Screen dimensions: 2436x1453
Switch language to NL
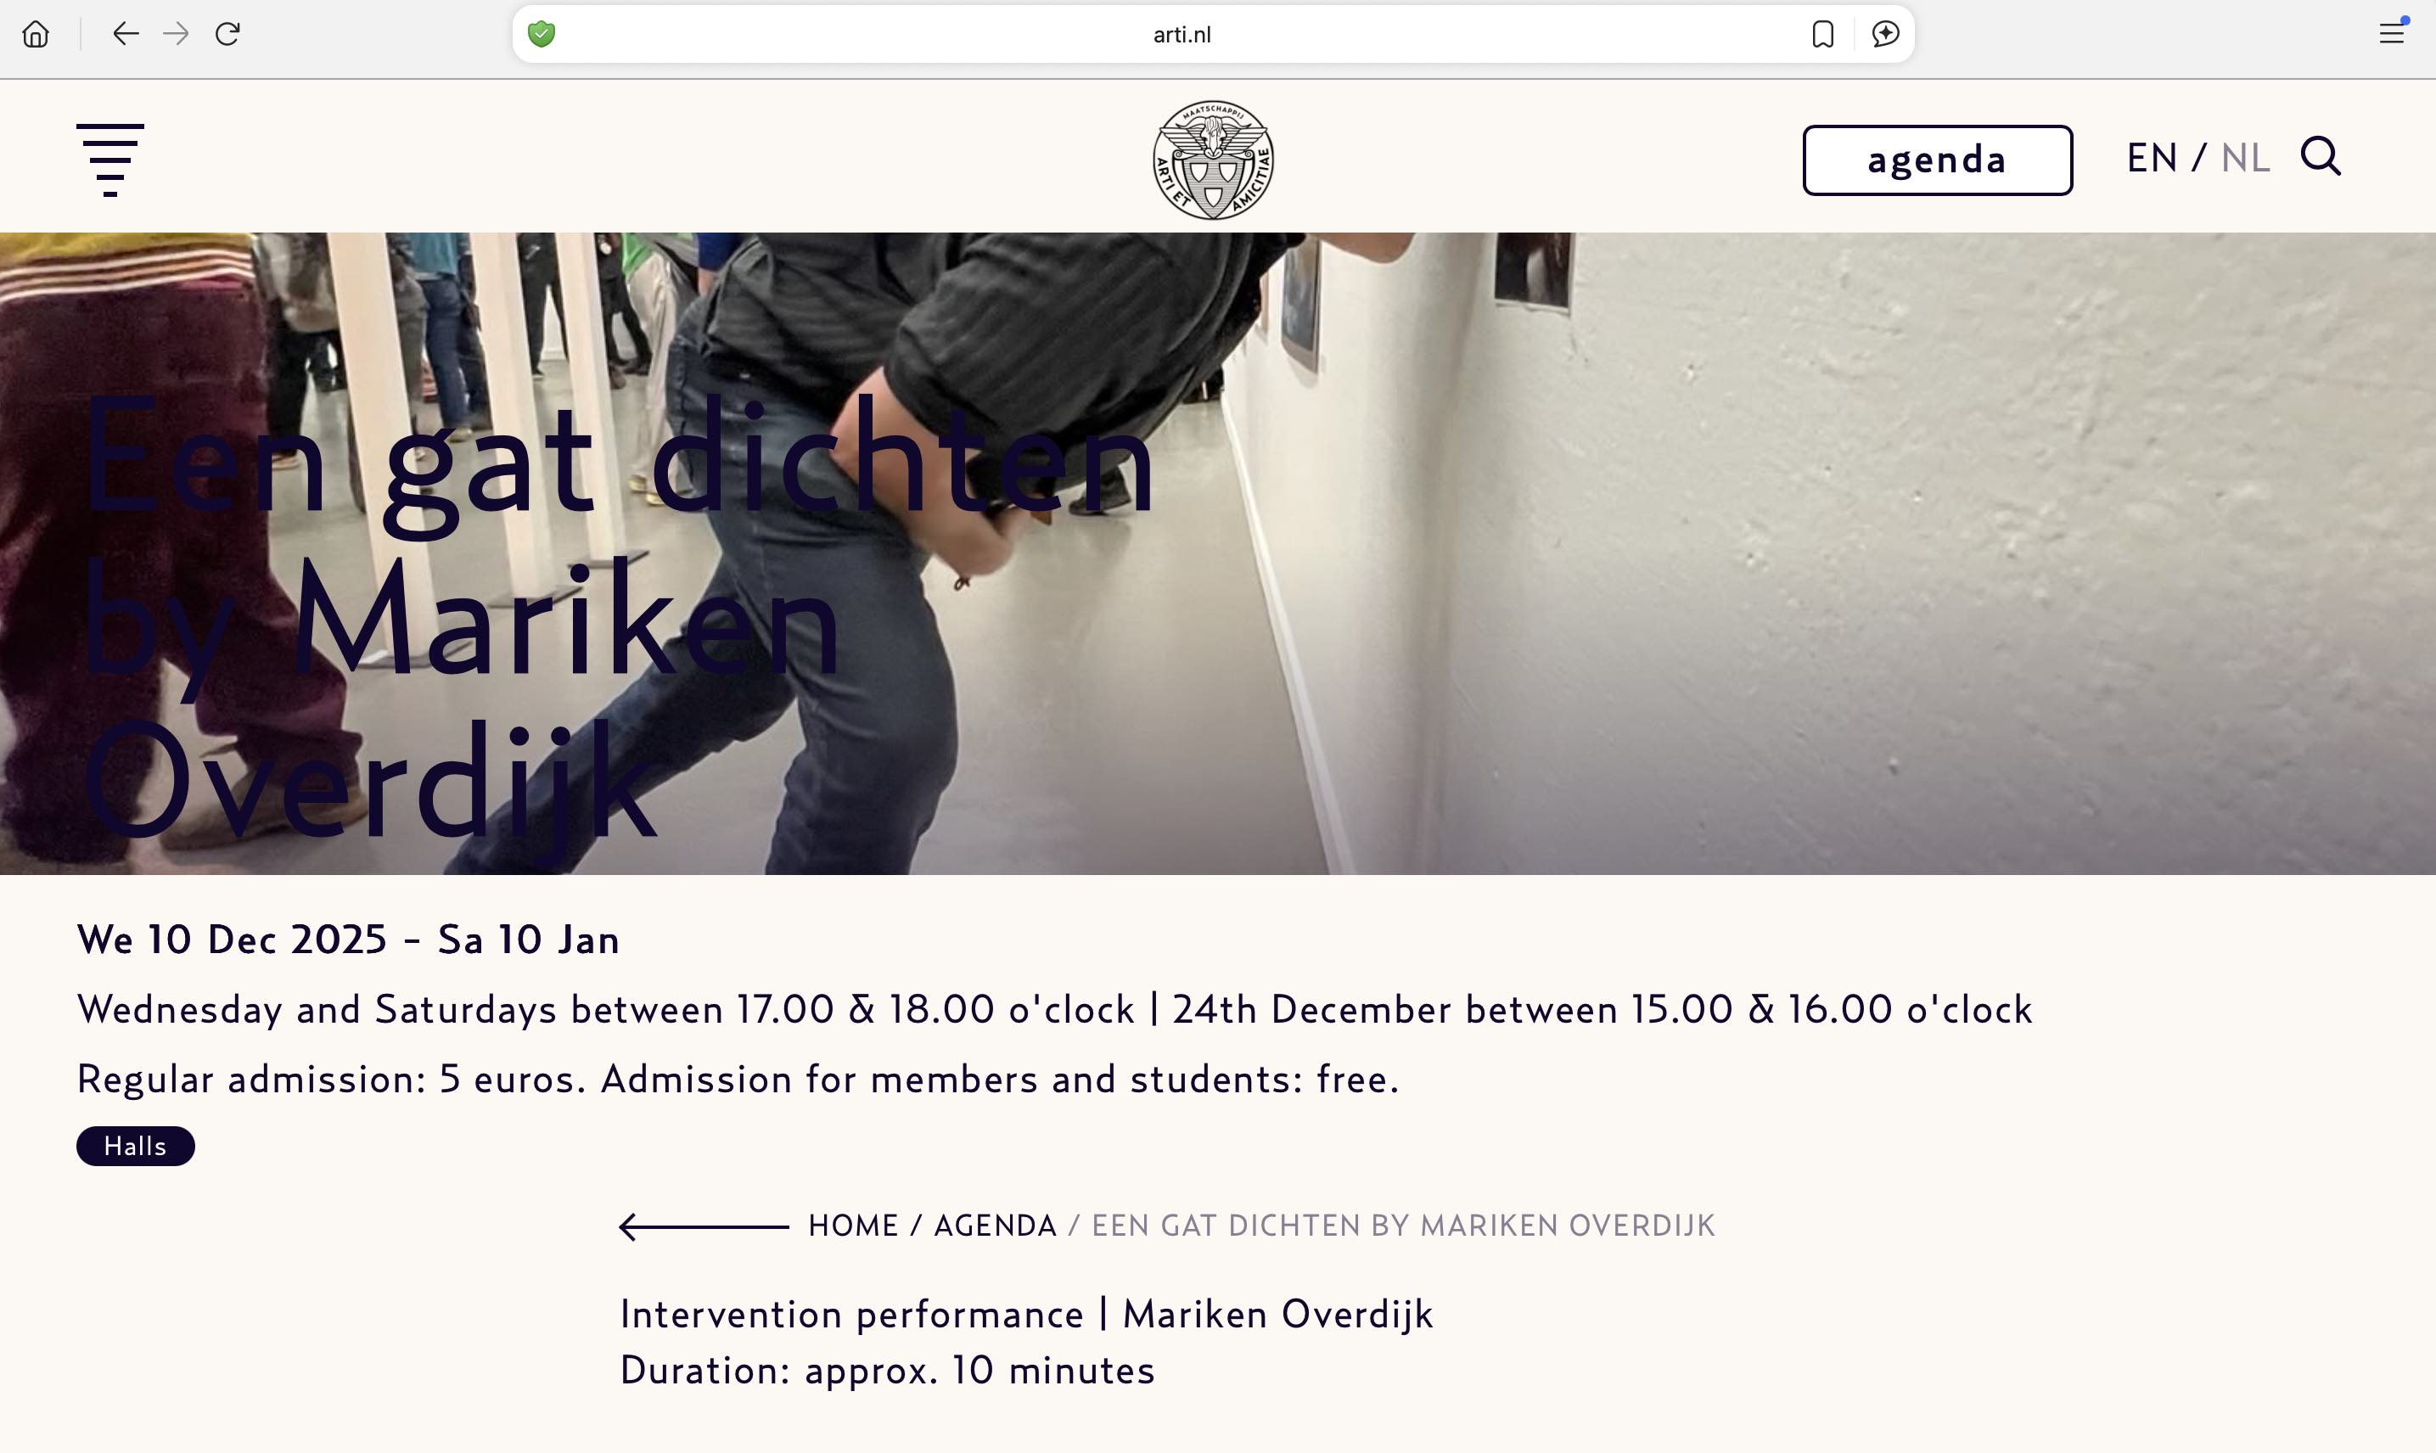tap(2245, 158)
